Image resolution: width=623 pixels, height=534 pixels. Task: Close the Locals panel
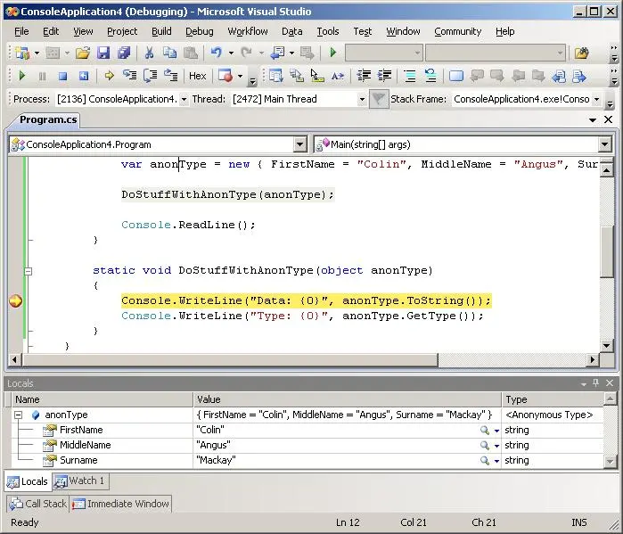610,382
